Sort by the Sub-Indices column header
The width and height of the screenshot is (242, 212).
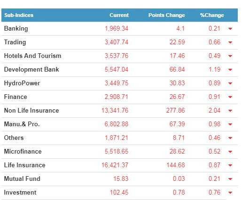pyautogui.click(x=19, y=15)
